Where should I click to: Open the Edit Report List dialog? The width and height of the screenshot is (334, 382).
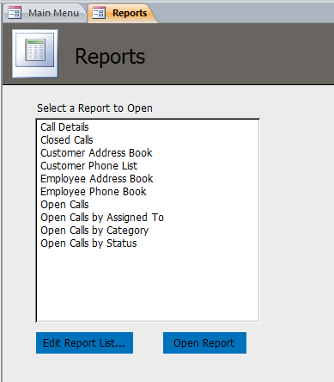coord(84,343)
